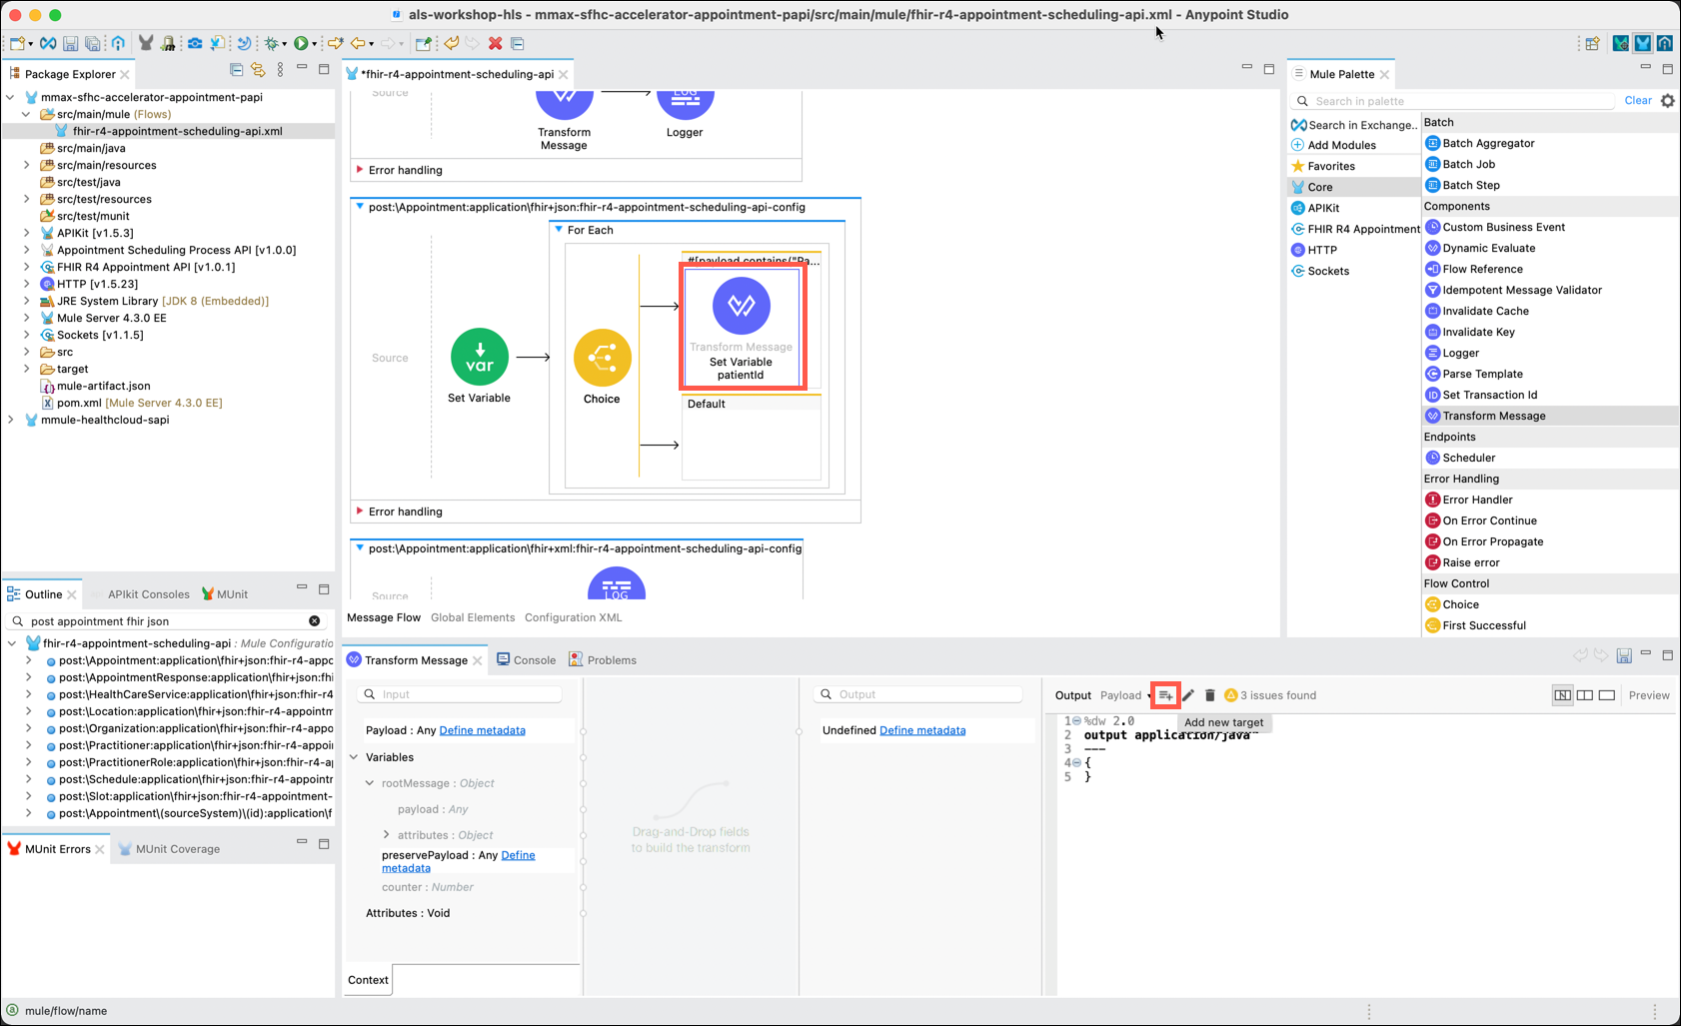Image resolution: width=1681 pixels, height=1026 pixels.
Task: Expand the mmule-healthcloud-sapi project
Action: pos(11,420)
